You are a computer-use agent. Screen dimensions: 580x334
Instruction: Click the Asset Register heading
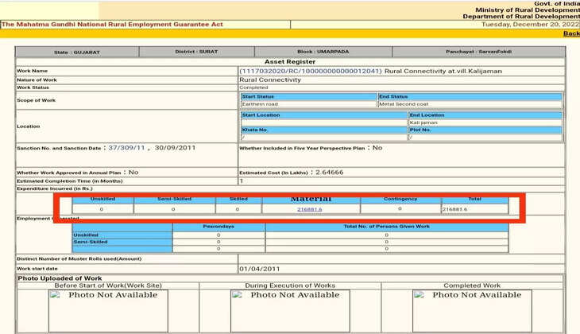point(290,61)
